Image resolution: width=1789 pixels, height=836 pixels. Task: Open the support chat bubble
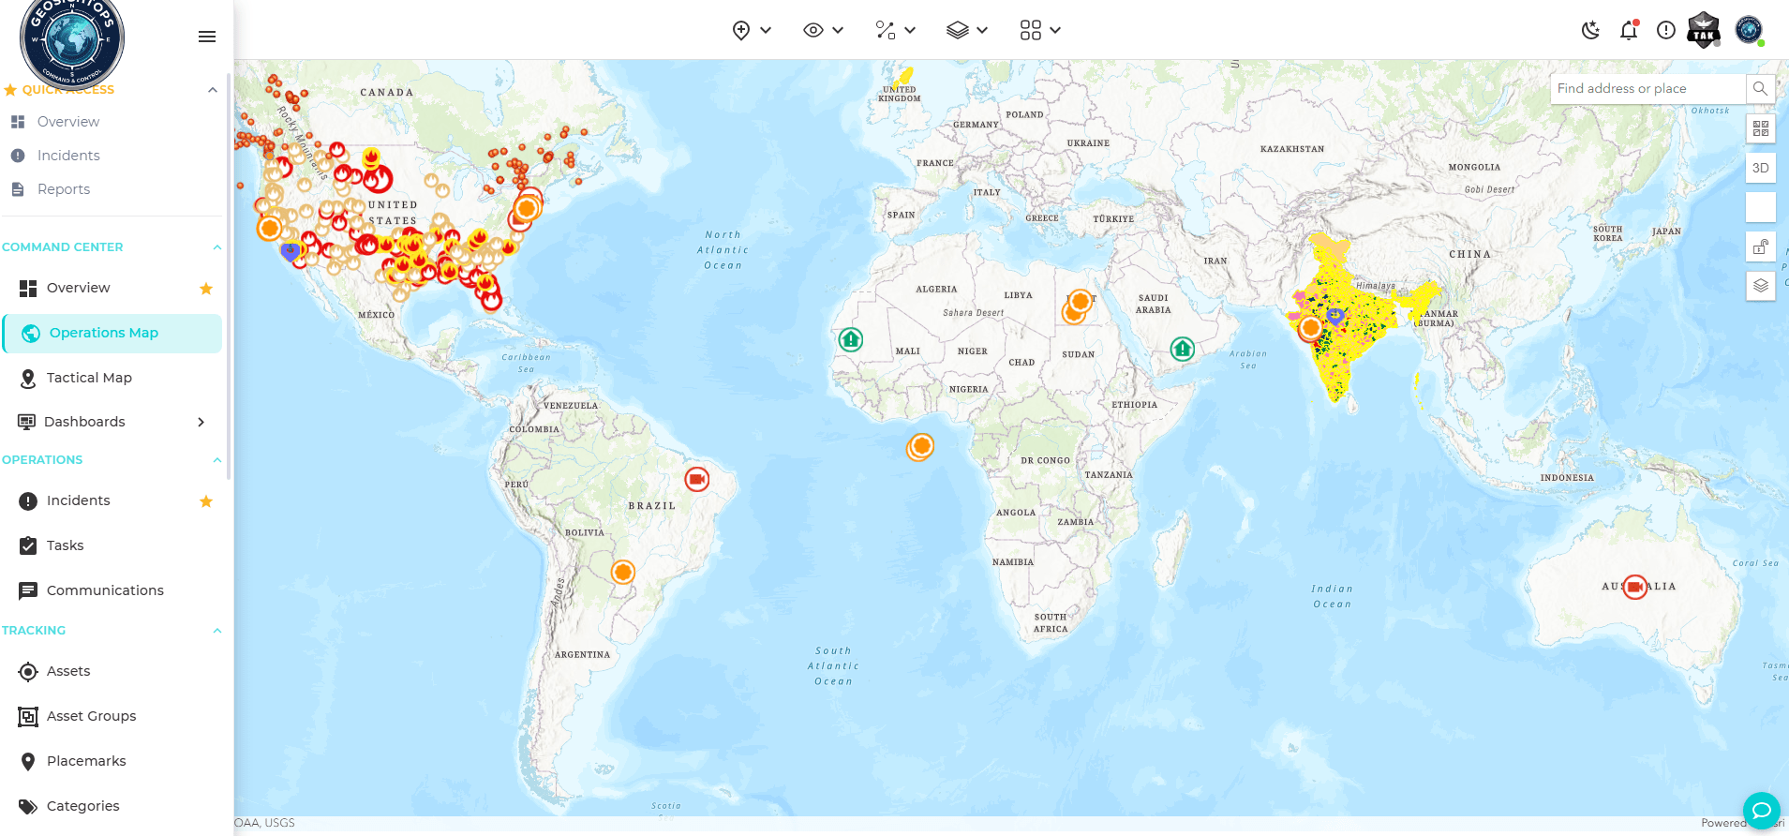coord(1761,811)
